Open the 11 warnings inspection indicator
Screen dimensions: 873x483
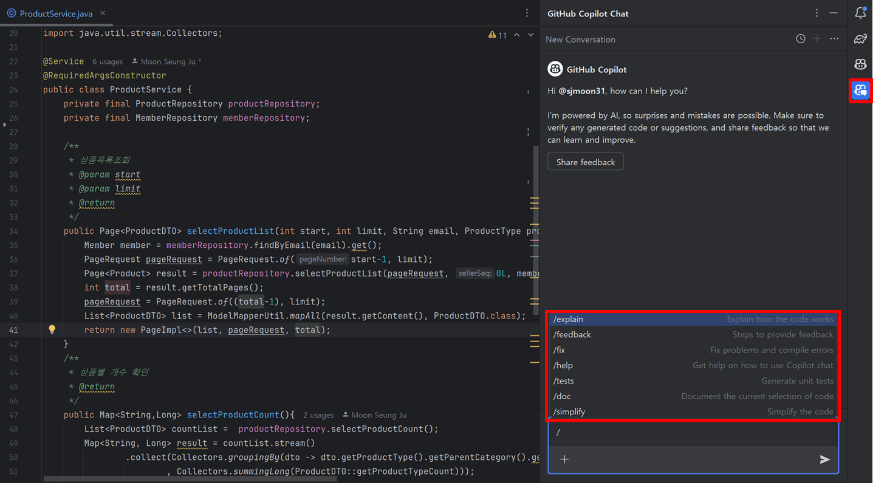(x=498, y=35)
